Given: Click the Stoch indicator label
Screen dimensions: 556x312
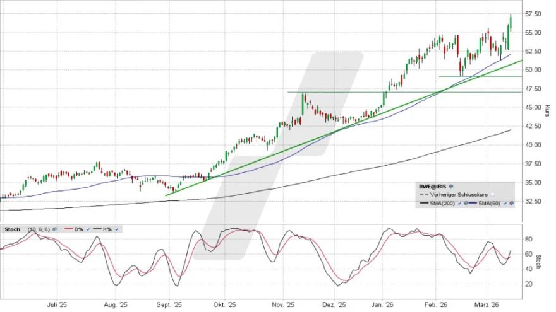Looking at the screenshot, I should (x=11, y=229).
